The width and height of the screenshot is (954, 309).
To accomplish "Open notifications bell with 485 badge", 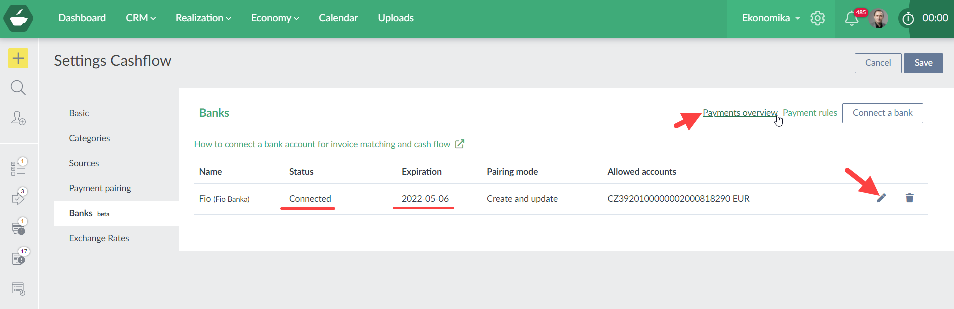I will coord(852,19).
